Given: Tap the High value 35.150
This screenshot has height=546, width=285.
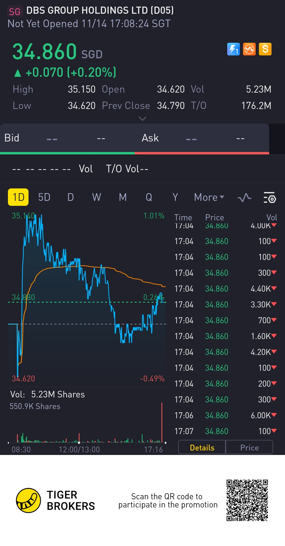Looking at the screenshot, I should (x=82, y=89).
